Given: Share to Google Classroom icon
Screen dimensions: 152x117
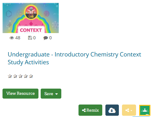Looking at the screenshot, I should (x=145, y=110).
